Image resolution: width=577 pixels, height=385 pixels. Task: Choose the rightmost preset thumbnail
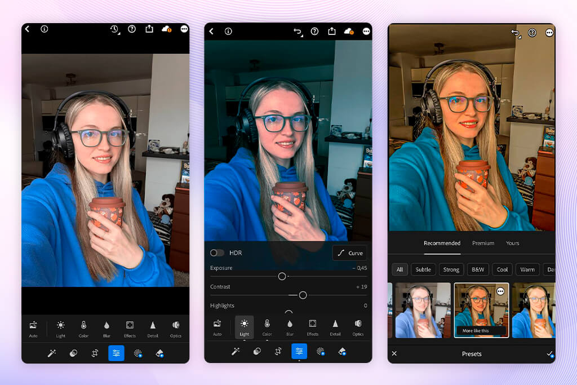tap(534, 310)
